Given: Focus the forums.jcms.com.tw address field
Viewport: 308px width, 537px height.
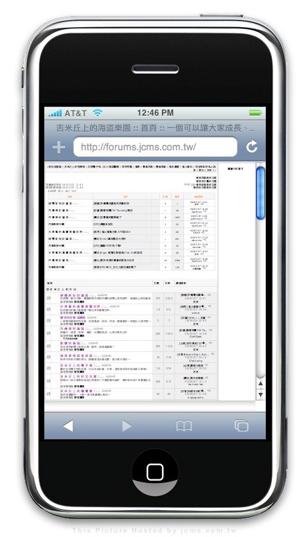Looking at the screenshot, I should point(155,148).
